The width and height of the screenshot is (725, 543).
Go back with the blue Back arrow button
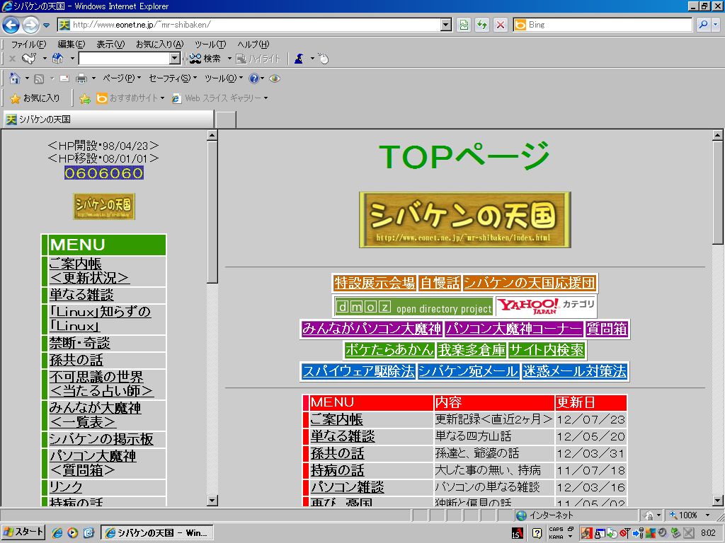click(11, 25)
